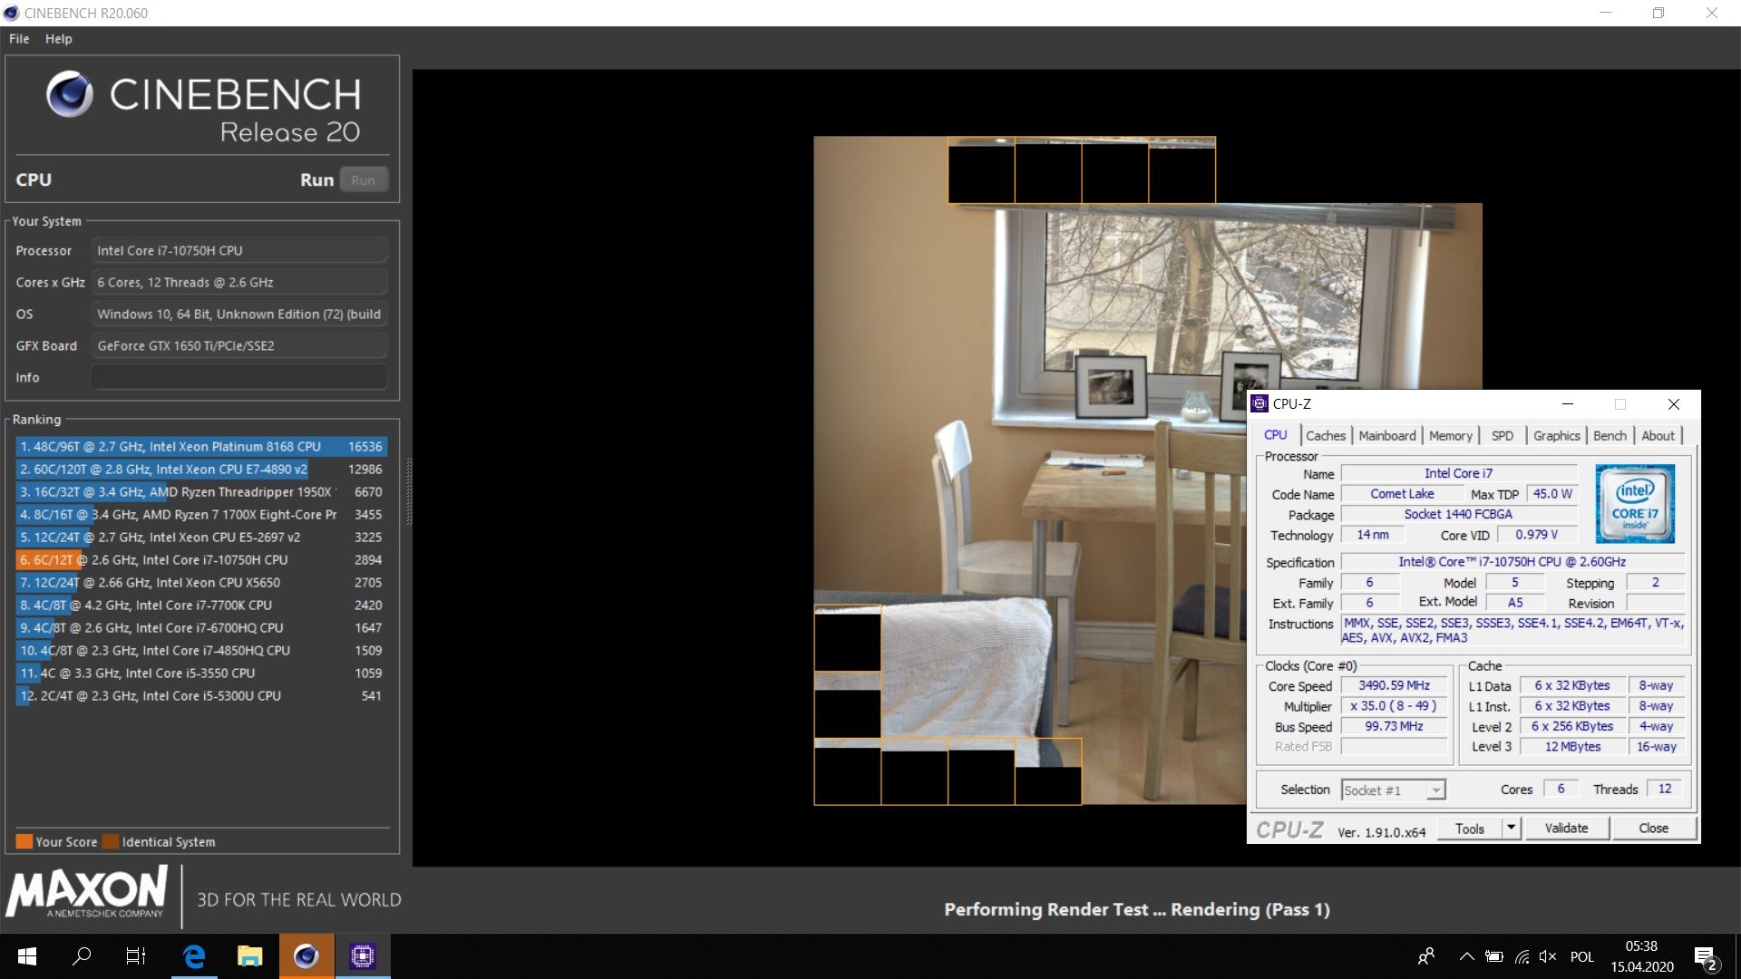Image resolution: width=1741 pixels, height=979 pixels.
Task: Select ranking entry Xeon CPU E7-4890 v2
Action: pyautogui.click(x=201, y=469)
